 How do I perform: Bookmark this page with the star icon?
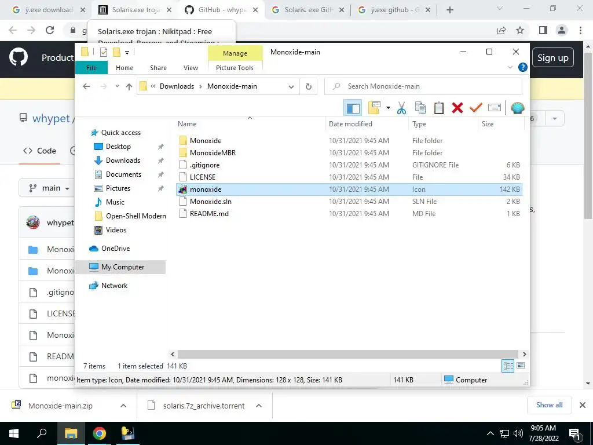coord(520,30)
